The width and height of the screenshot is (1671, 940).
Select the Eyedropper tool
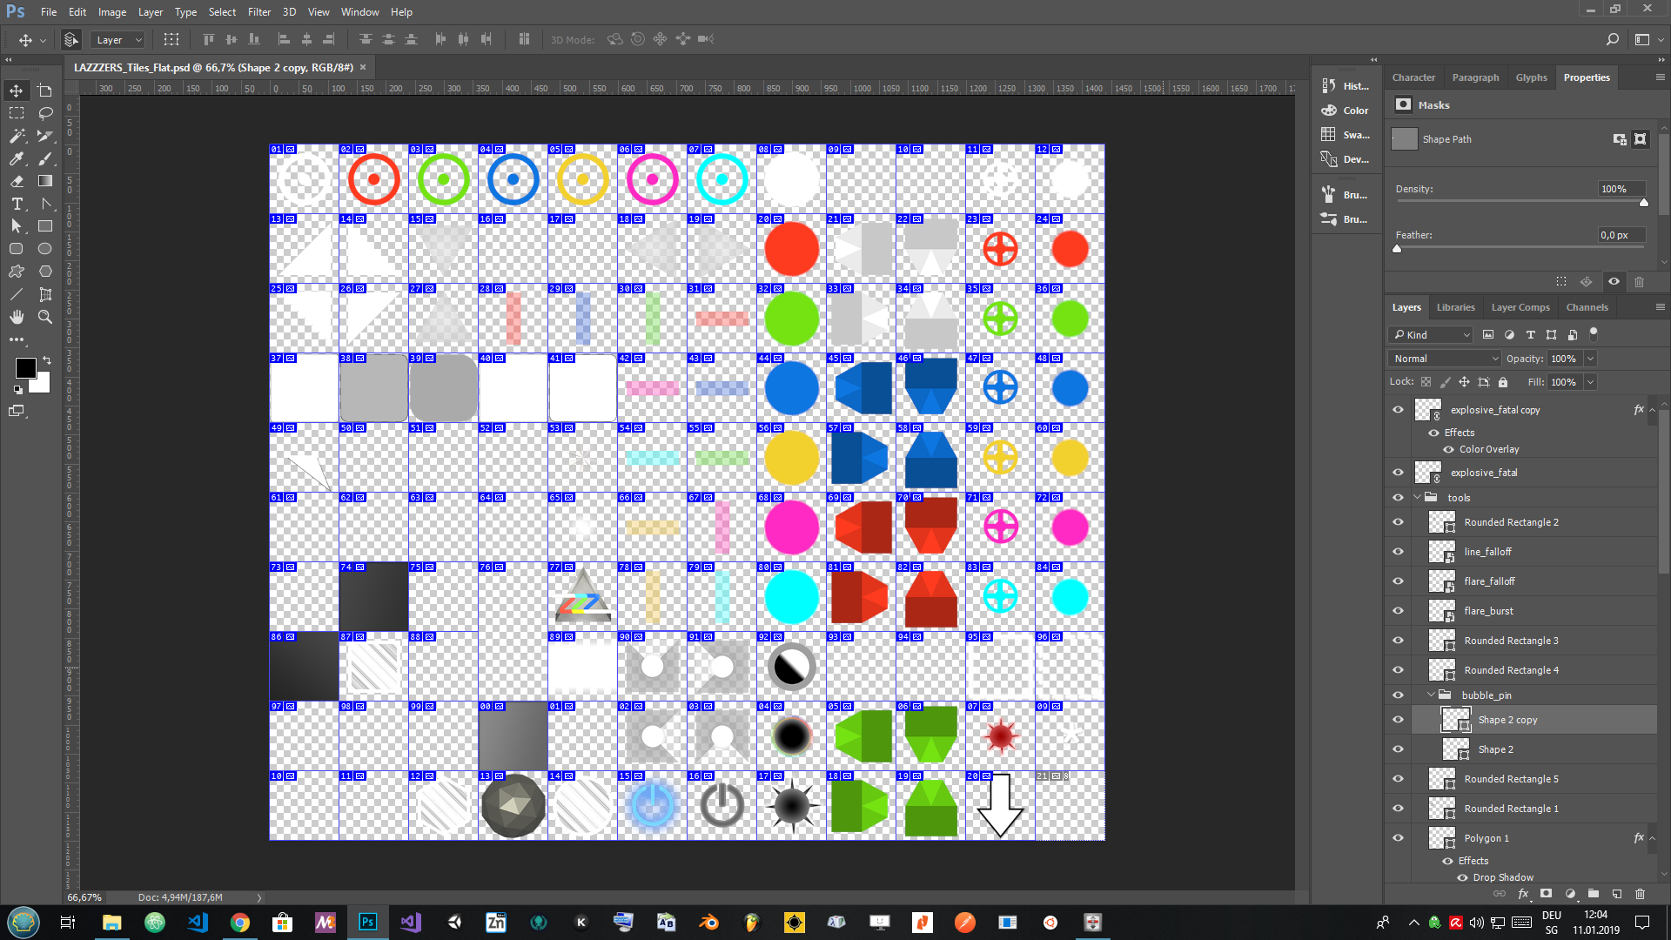[17, 158]
